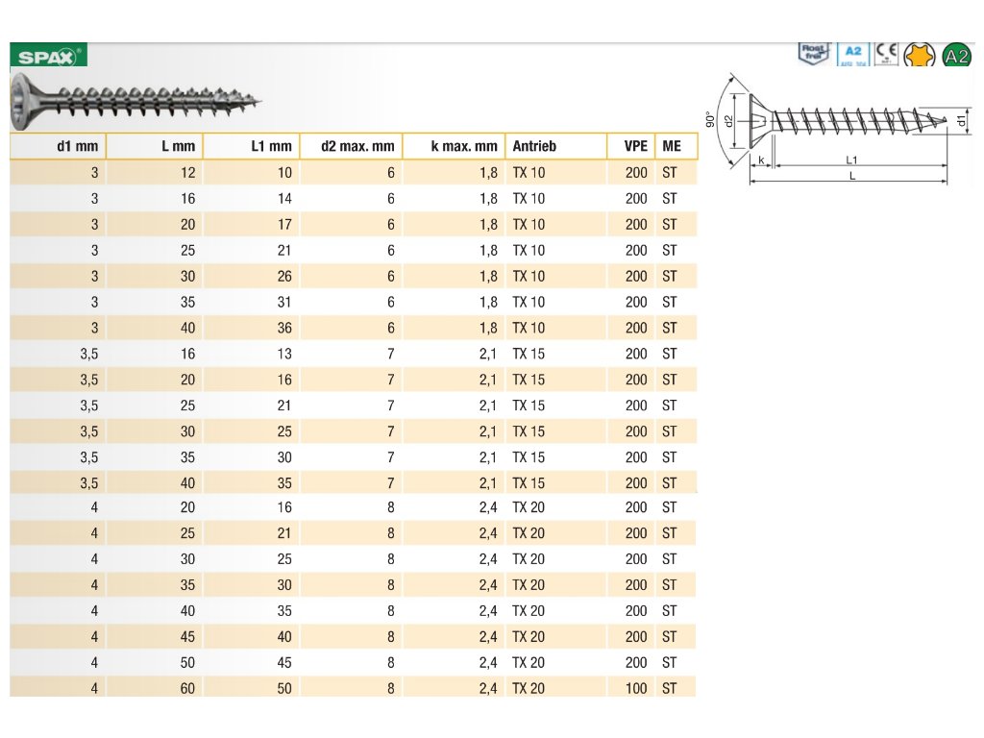Viewport: 984px width, 738px height.
Task: Click L1 mm value '26'
Action: tap(284, 276)
